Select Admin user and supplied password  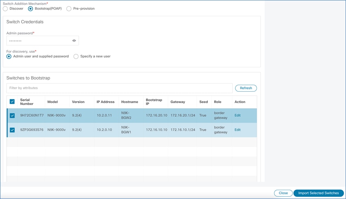tap(9, 56)
